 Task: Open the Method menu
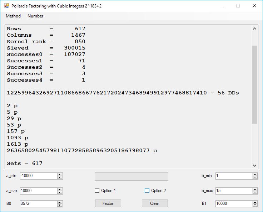[13, 16]
